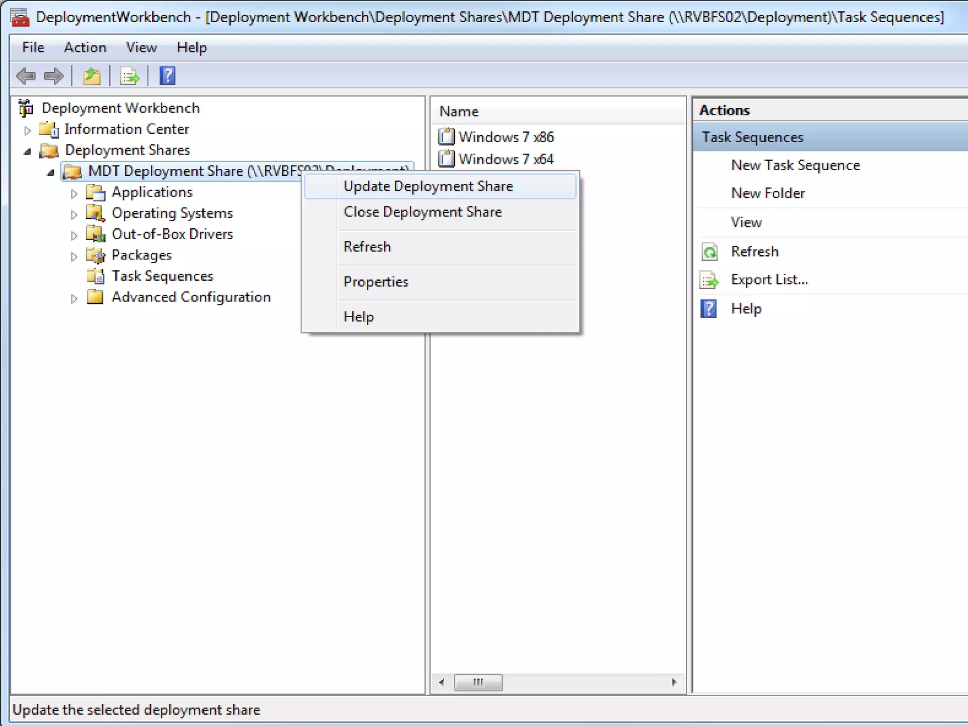
Task: Expand the Applications node
Action: click(x=74, y=193)
